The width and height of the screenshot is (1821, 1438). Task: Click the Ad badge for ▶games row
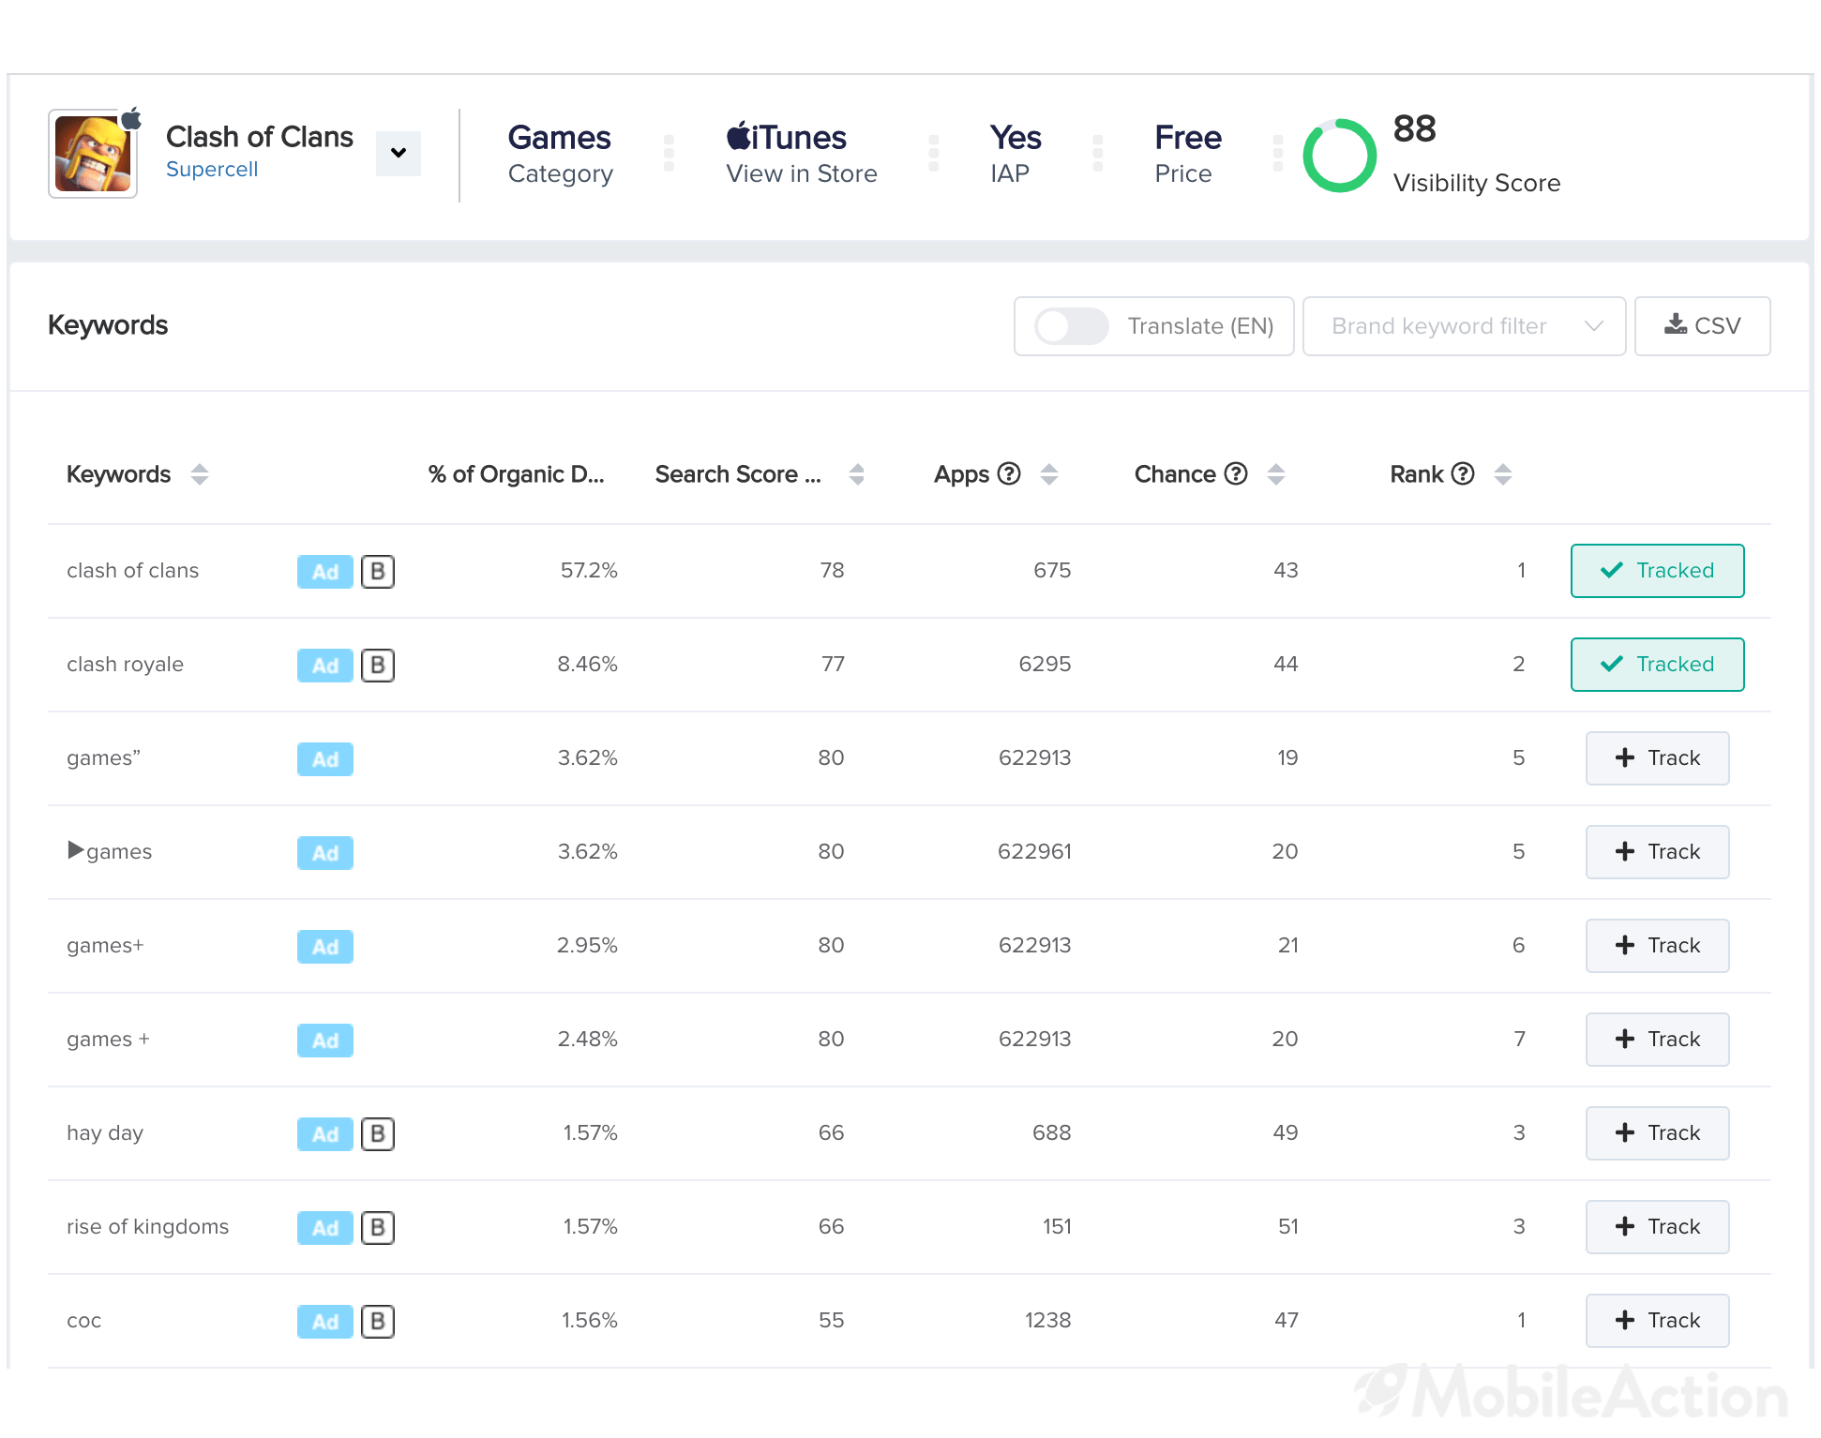point(325,853)
